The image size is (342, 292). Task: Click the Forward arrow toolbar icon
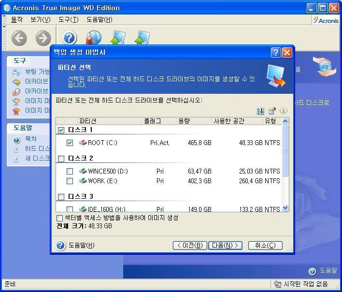43,38
